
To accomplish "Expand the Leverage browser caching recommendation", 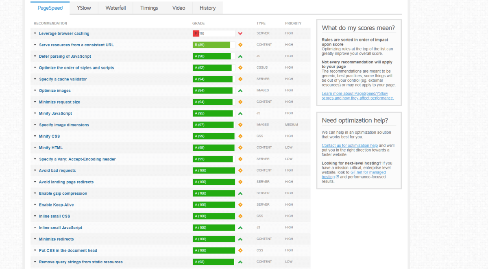I will (35, 34).
